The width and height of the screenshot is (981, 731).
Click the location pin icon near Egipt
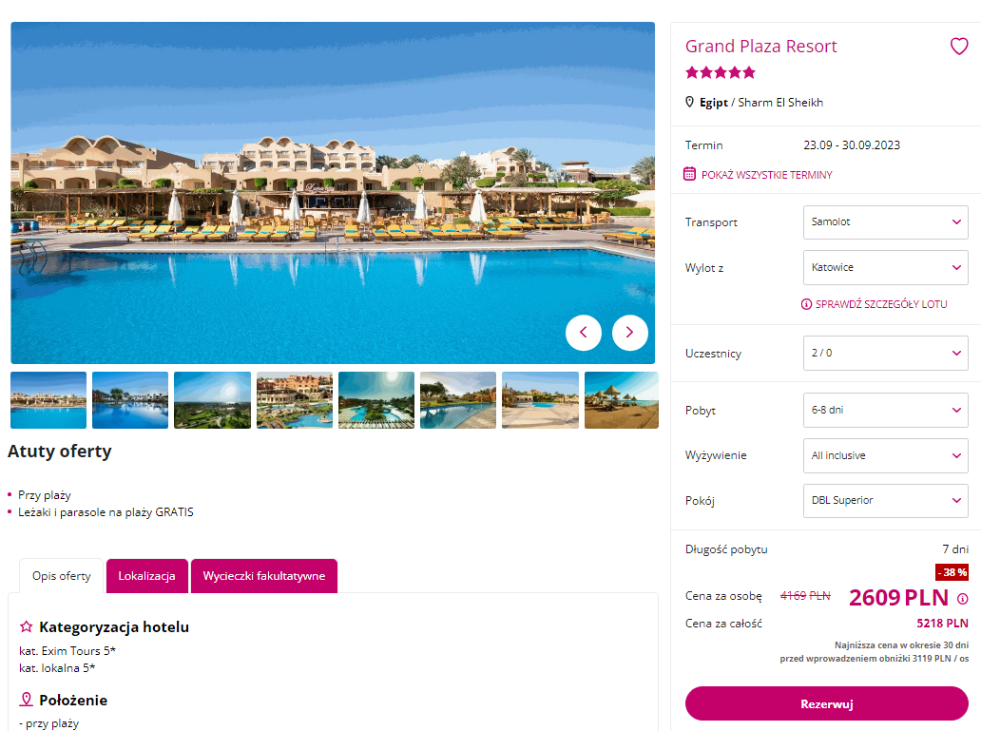pyautogui.click(x=689, y=102)
